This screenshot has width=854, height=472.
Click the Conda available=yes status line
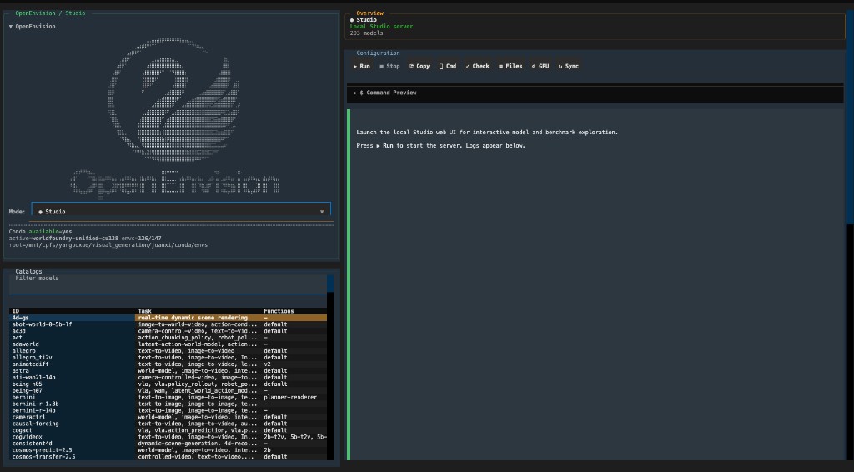point(40,232)
